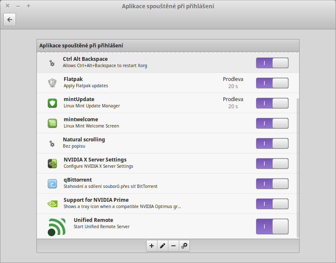Screen dimensions: 336x263
Task: Switch off mintwelcome at login
Action: (x=272, y=123)
